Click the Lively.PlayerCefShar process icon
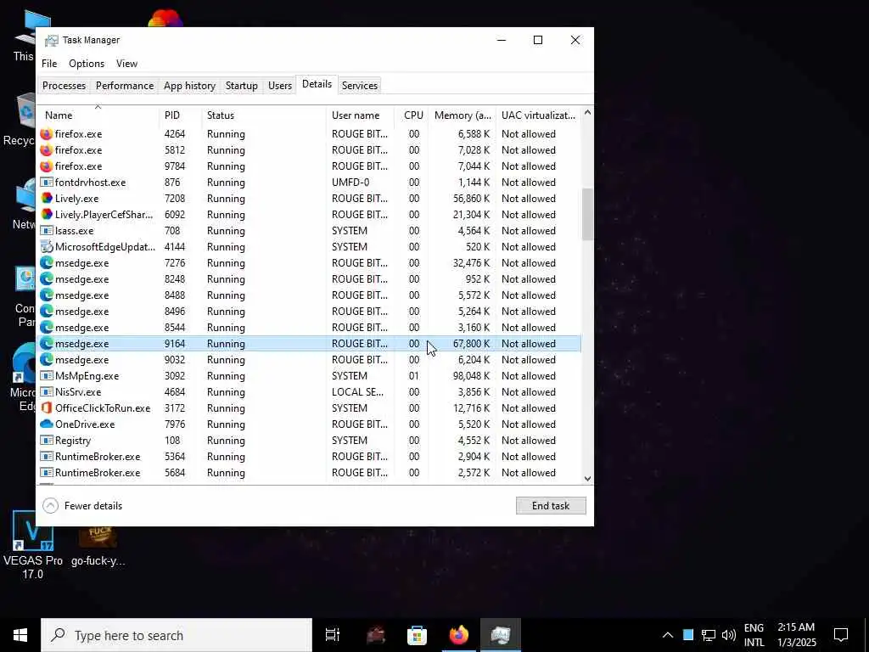 coord(47,215)
